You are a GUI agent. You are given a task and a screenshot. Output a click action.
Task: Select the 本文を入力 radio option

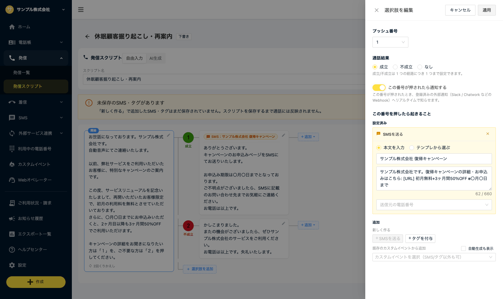379,148
